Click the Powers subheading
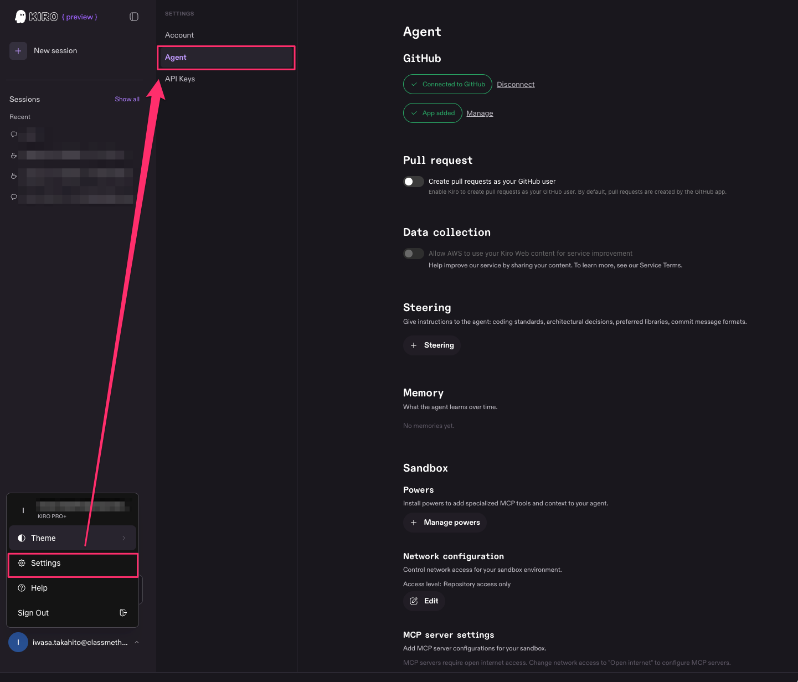The height and width of the screenshot is (682, 798). coord(419,490)
